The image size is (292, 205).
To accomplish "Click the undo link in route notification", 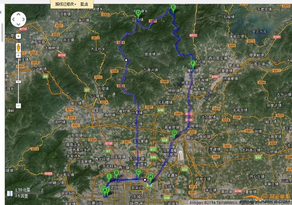I will (x=84, y=4).
